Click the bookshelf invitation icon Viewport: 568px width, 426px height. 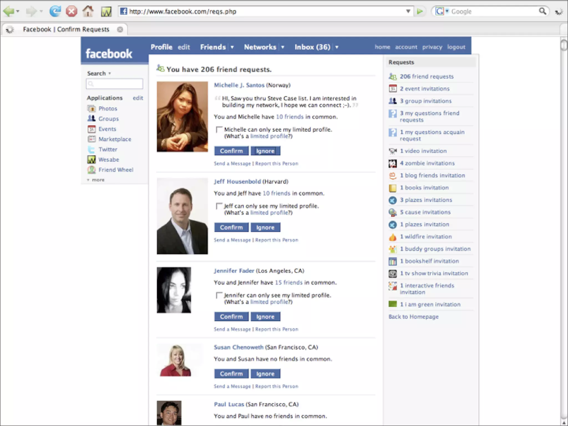coord(392,261)
